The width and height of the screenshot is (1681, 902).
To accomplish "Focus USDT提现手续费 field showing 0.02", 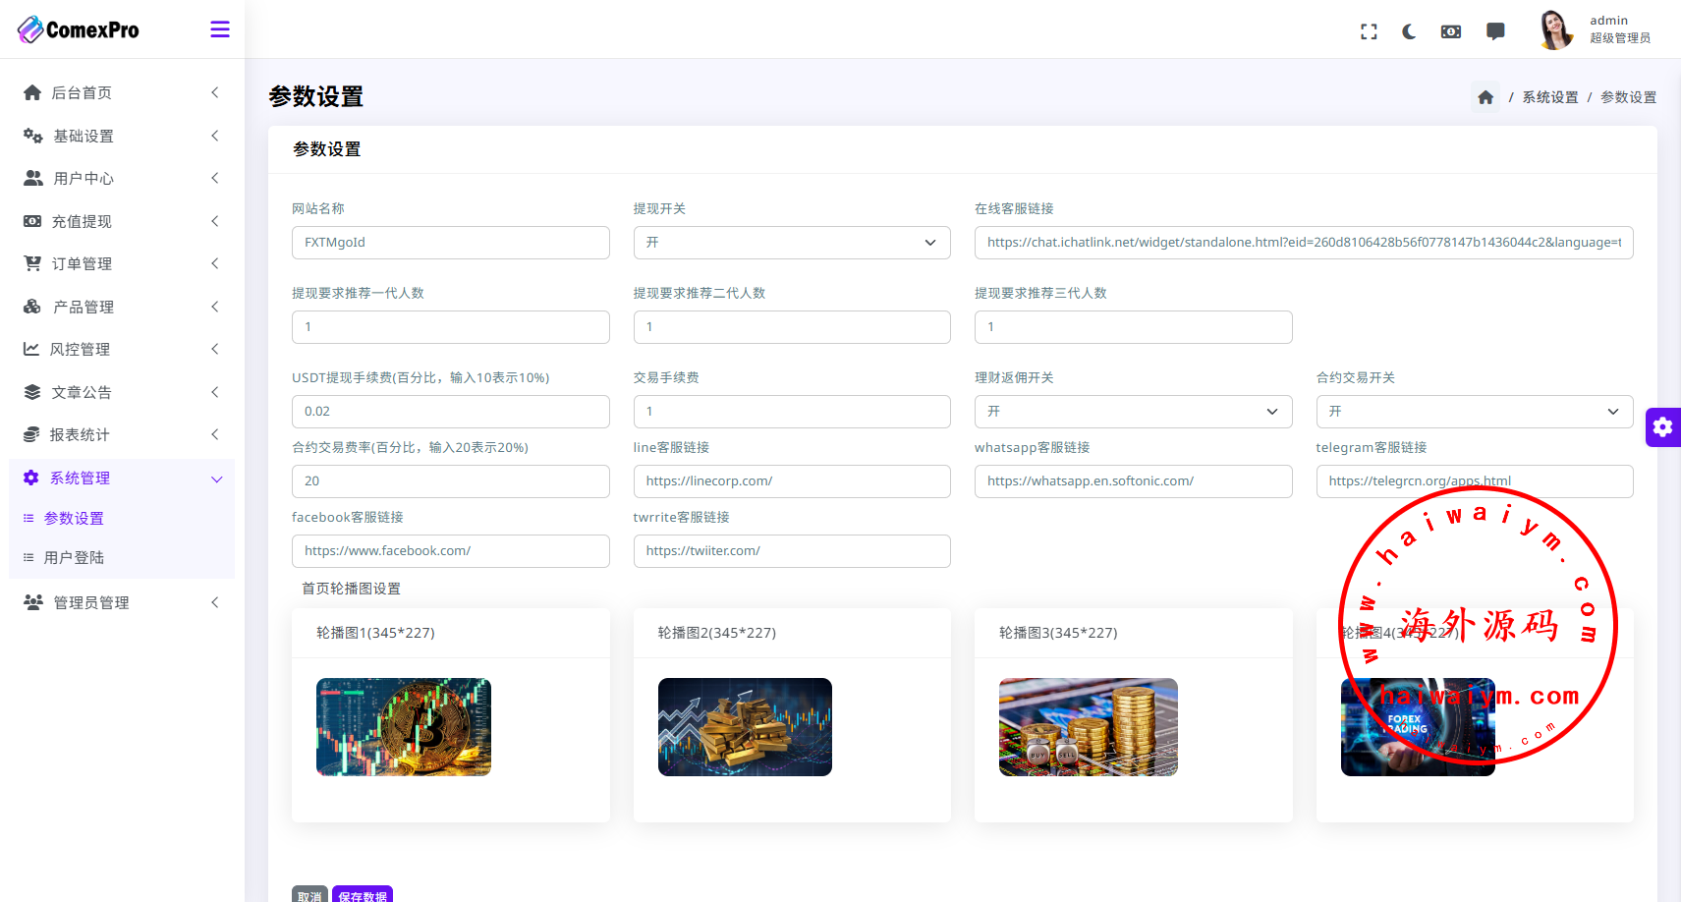I will point(451,412).
